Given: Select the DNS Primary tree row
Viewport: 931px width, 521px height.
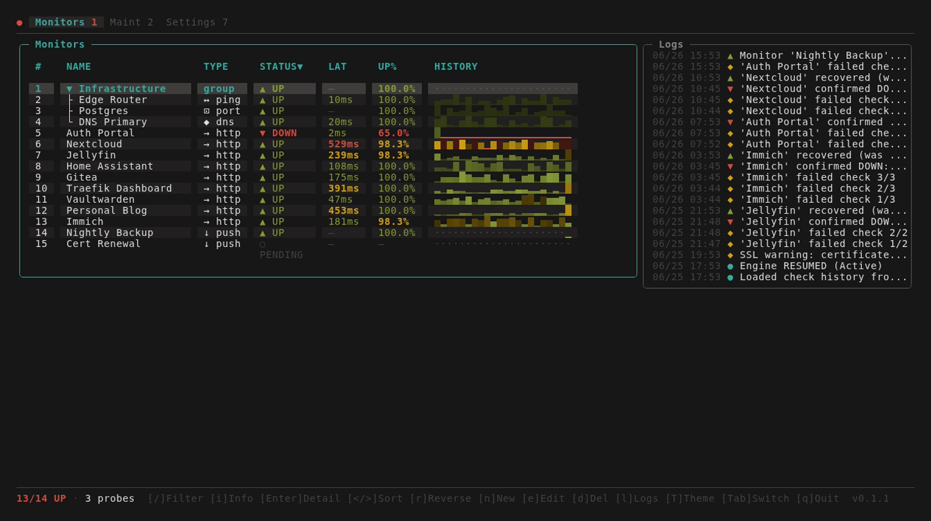Looking at the screenshot, I should [x=303, y=122].
